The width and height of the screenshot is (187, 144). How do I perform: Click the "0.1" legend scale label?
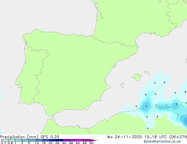point(3,143)
